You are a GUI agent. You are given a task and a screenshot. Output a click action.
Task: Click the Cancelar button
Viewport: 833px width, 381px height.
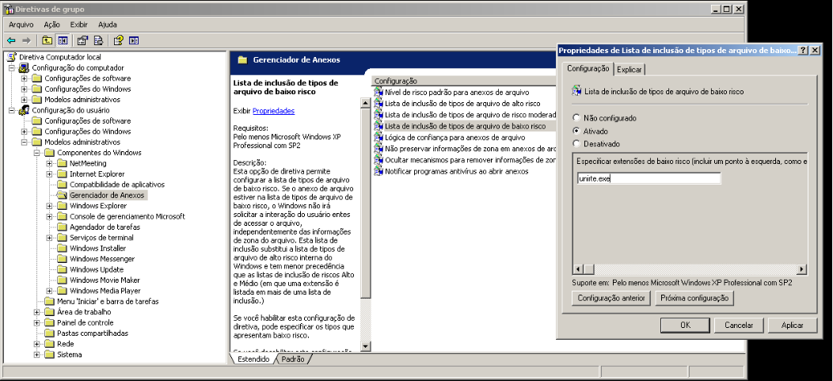tap(739, 326)
